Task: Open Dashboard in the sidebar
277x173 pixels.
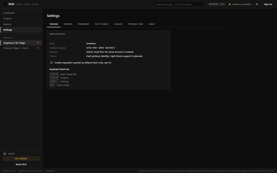Action: tap(21, 13)
